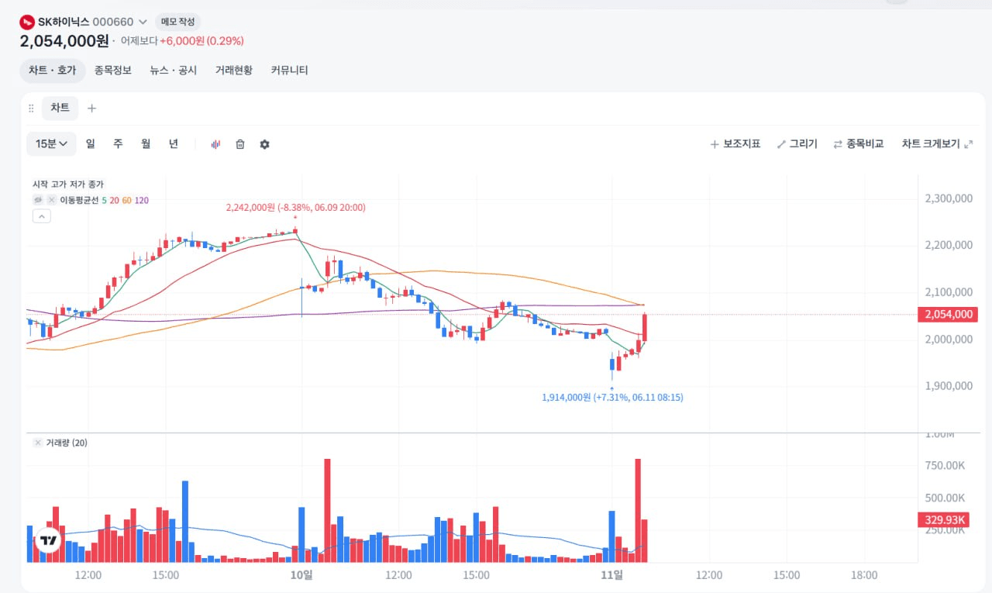The width and height of the screenshot is (992, 593).
Task: Click the red 2,054,000 current price tag
Action: click(x=948, y=314)
